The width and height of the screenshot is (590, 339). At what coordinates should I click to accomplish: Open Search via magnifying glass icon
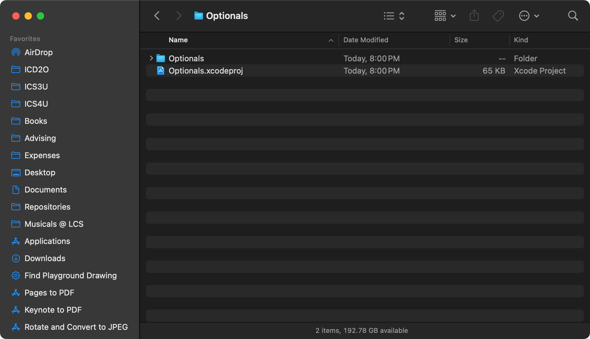tap(573, 16)
